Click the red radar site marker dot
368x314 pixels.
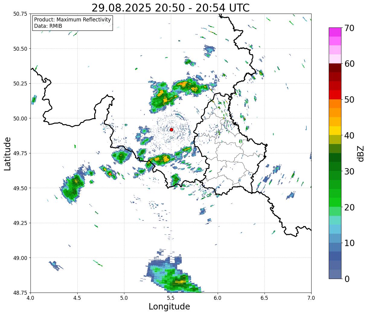[171, 130]
